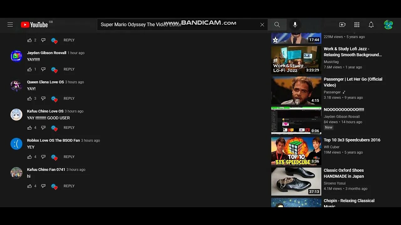Like the 'hi' comment by Kafuu Chino Fan 0741

pos(29,186)
